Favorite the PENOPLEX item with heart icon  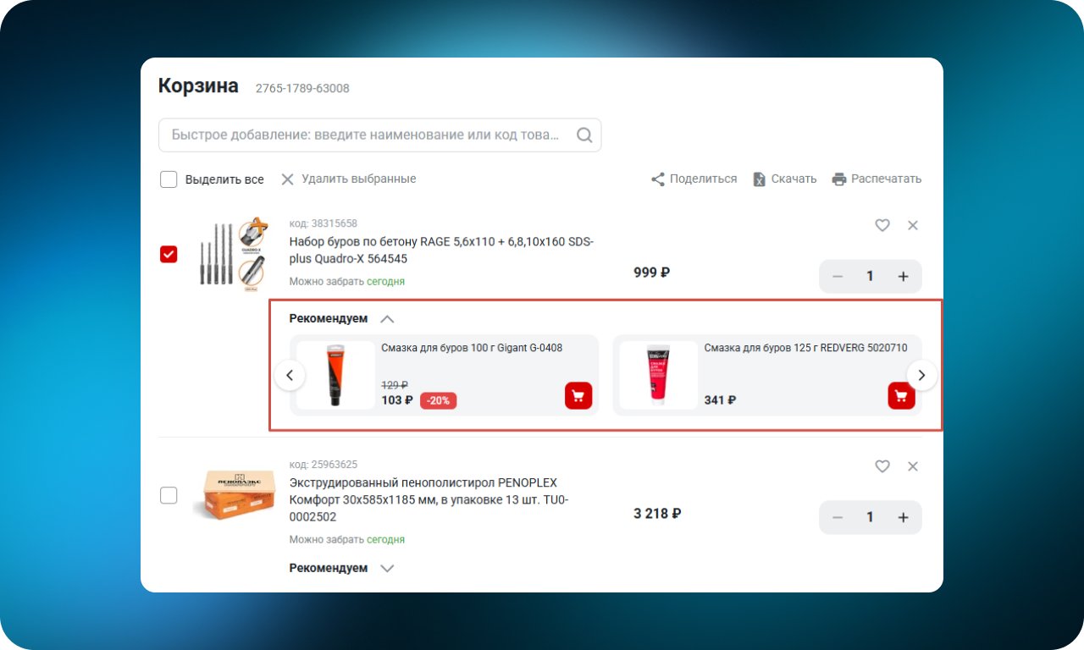(x=882, y=466)
